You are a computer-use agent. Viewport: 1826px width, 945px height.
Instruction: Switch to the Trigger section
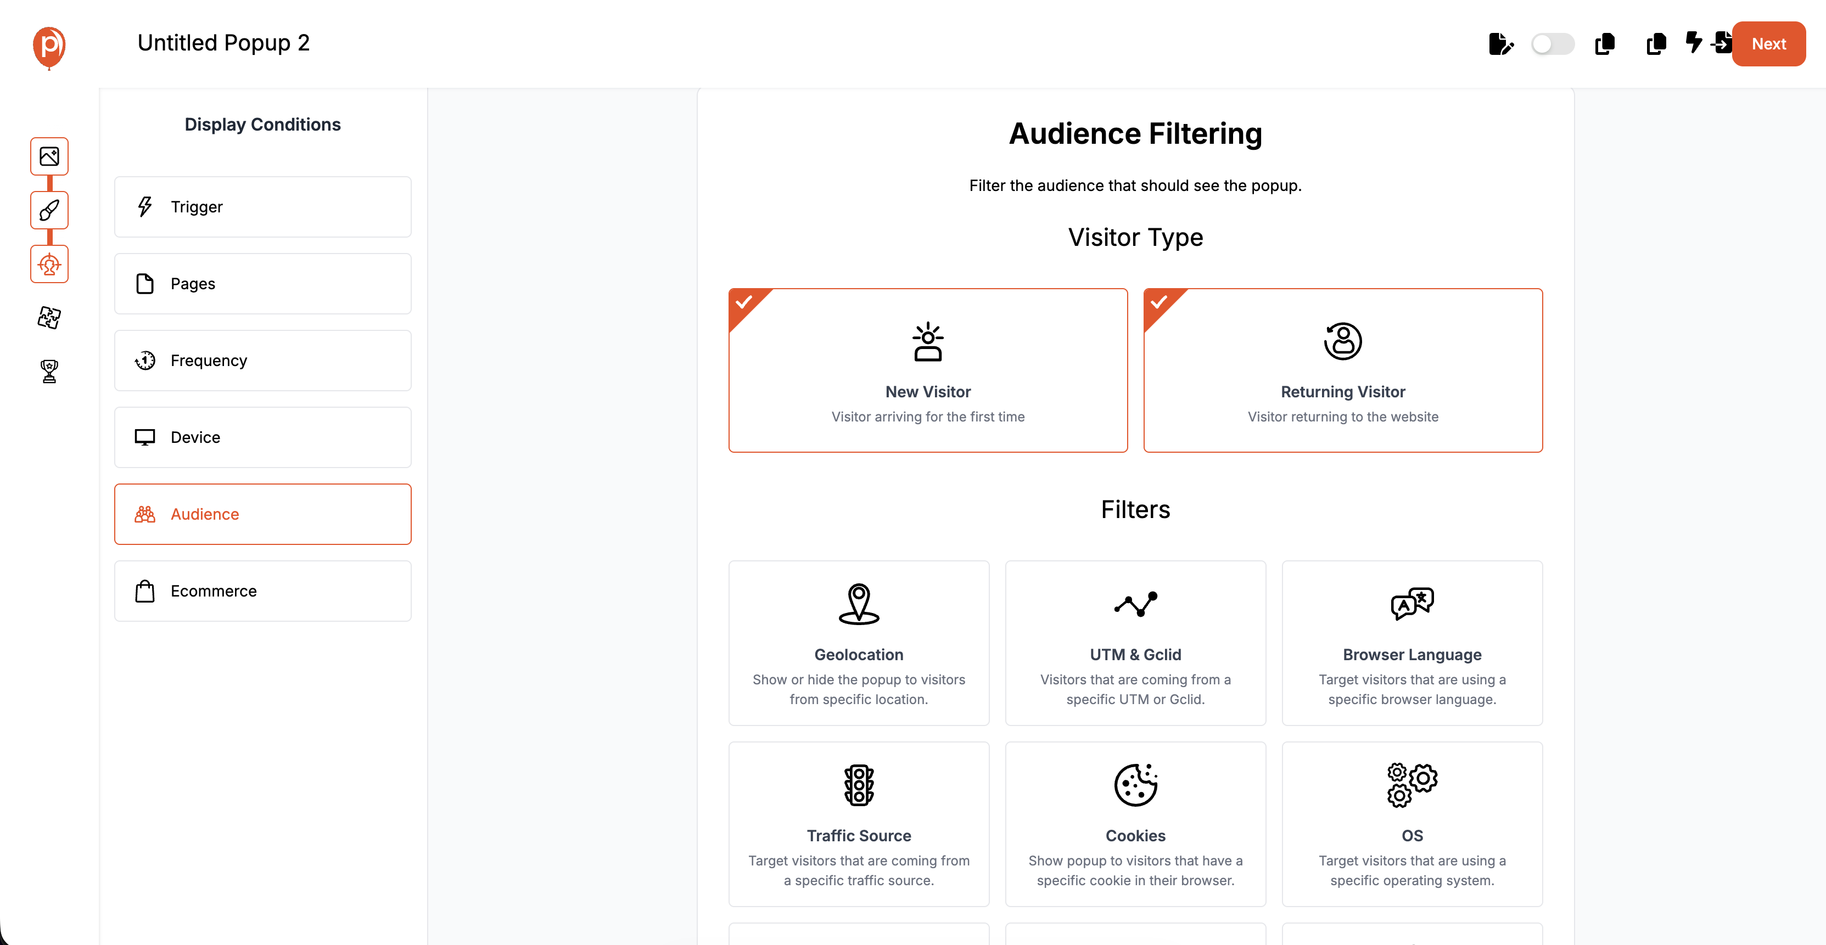tap(263, 206)
